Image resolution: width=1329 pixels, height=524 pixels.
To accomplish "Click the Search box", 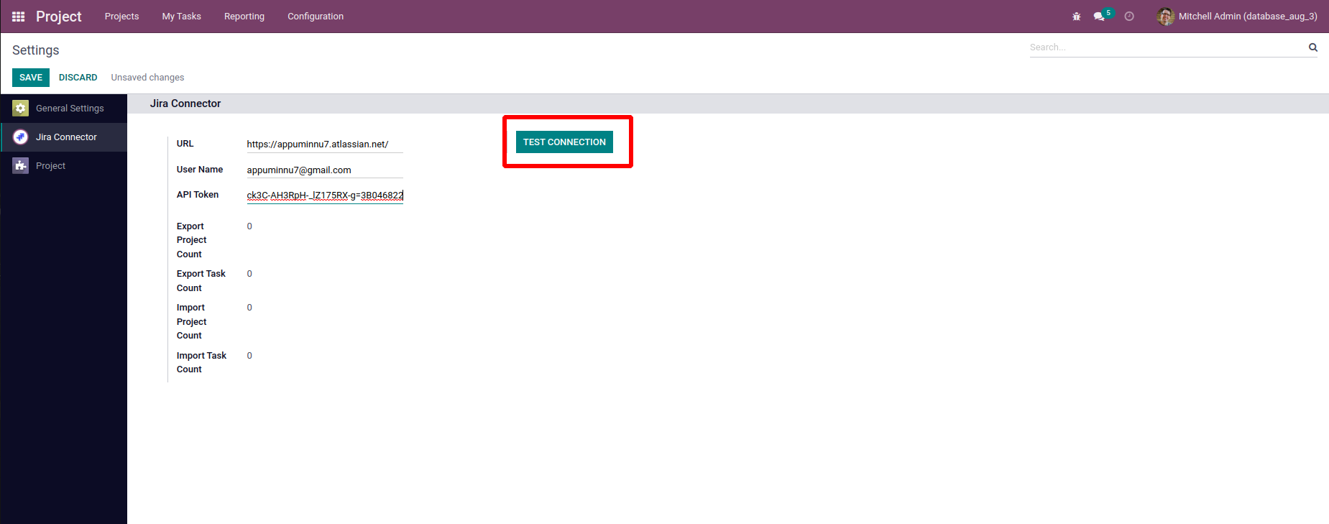I will click(x=1167, y=47).
